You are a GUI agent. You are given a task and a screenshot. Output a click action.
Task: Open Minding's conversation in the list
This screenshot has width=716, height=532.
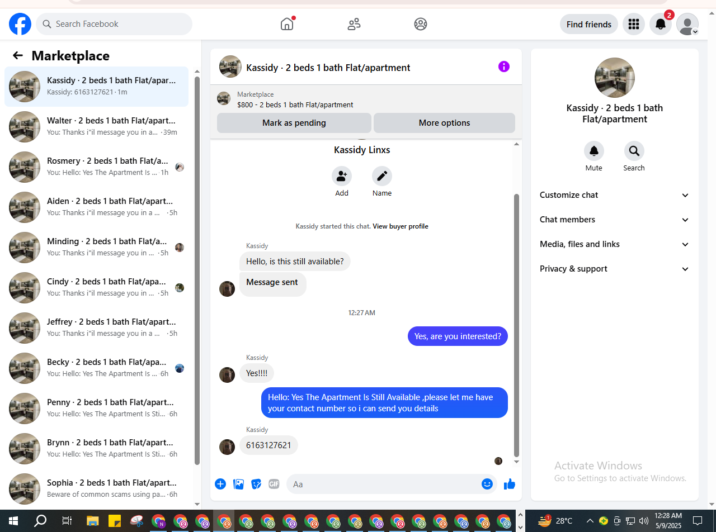tap(96, 248)
